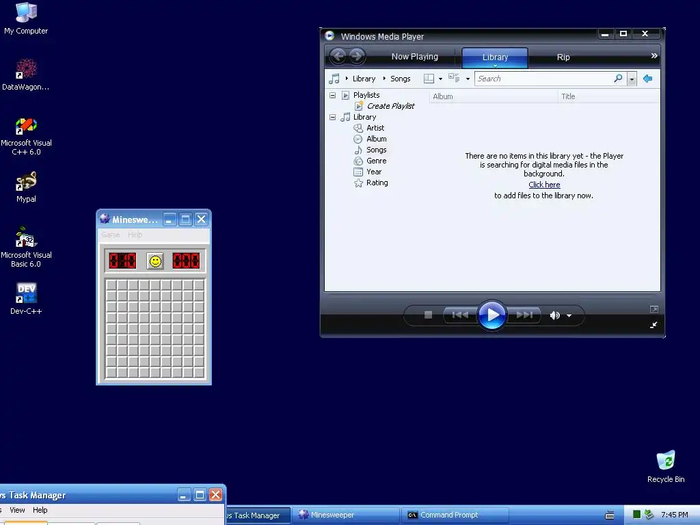Open the Recycle Bin
This screenshot has width=700, height=525.
(666, 466)
